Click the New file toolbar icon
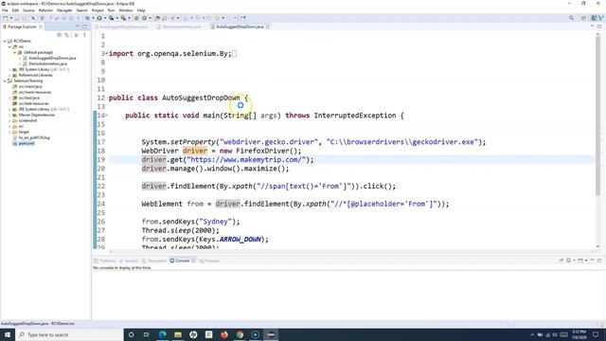 click(6, 18)
